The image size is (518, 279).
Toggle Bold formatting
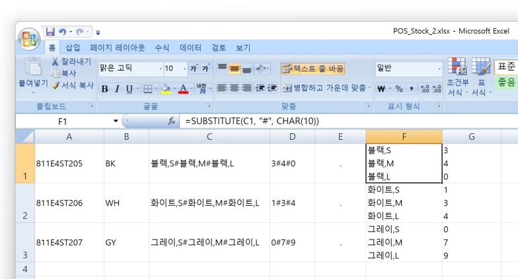[105, 88]
